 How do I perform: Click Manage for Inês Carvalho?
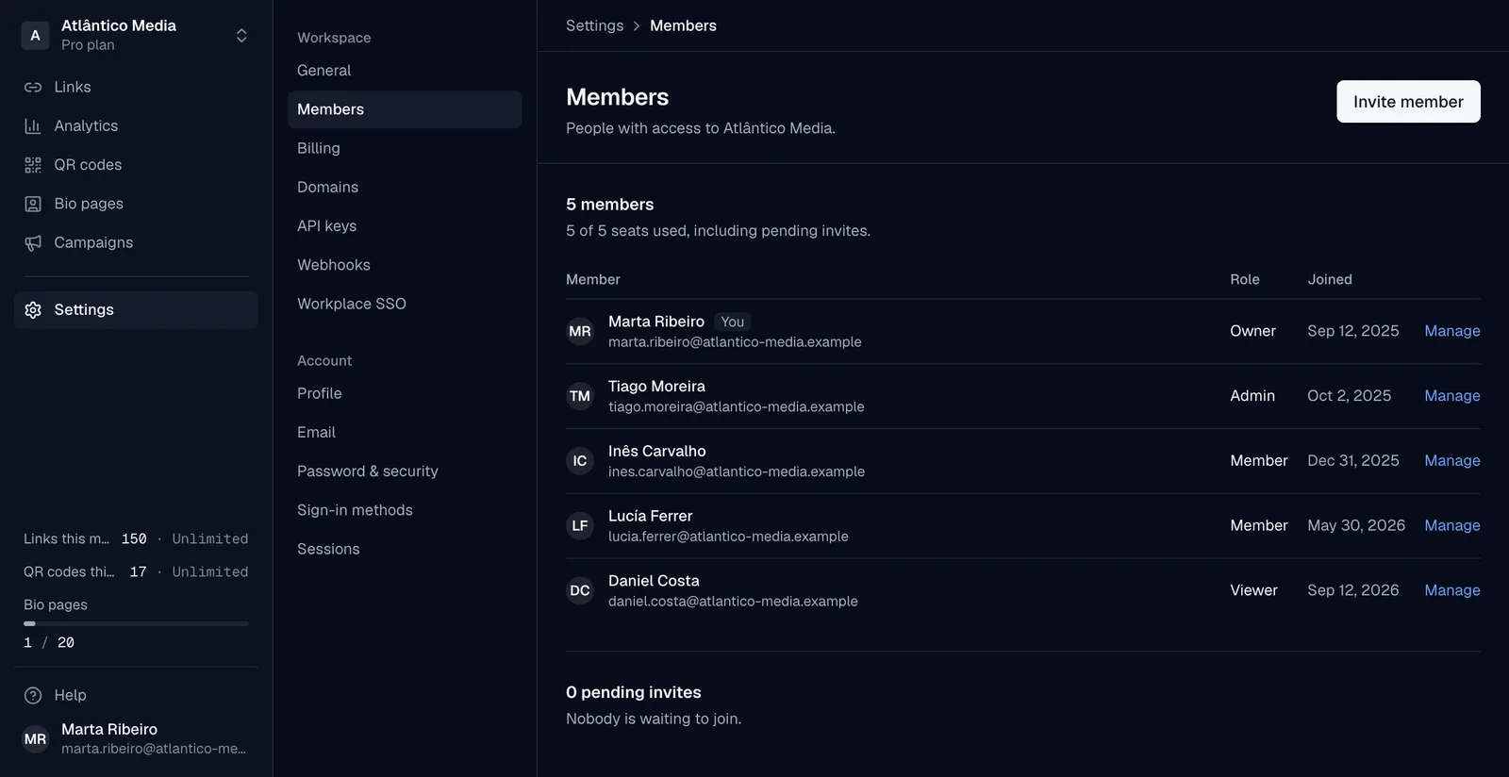[1452, 461]
